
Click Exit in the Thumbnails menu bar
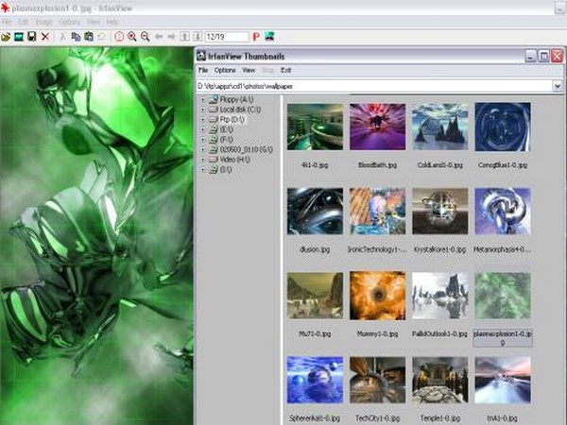(286, 70)
